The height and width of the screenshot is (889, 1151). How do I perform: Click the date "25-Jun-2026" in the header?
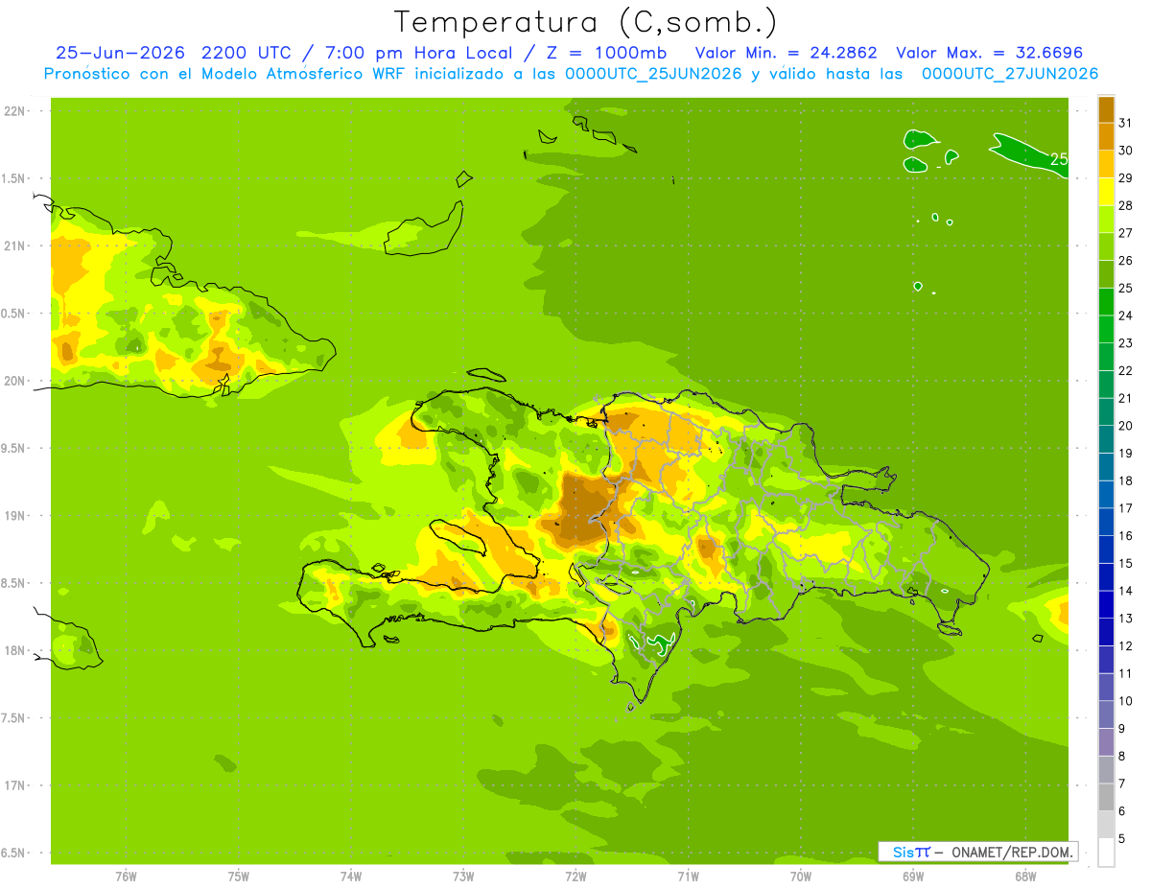[120, 53]
